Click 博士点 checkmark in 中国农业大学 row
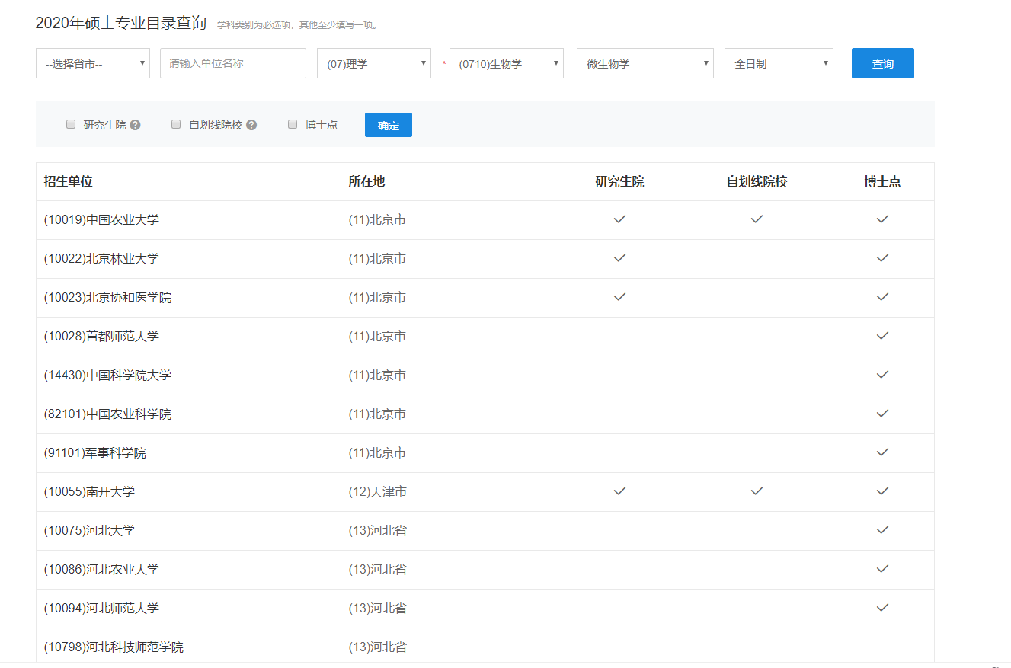This screenshot has width=1011, height=668. (882, 219)
